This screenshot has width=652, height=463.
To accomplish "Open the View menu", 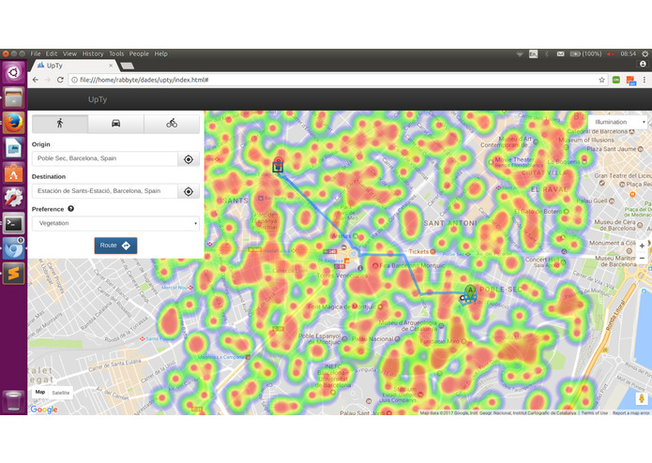I will [x=69, y=53].
